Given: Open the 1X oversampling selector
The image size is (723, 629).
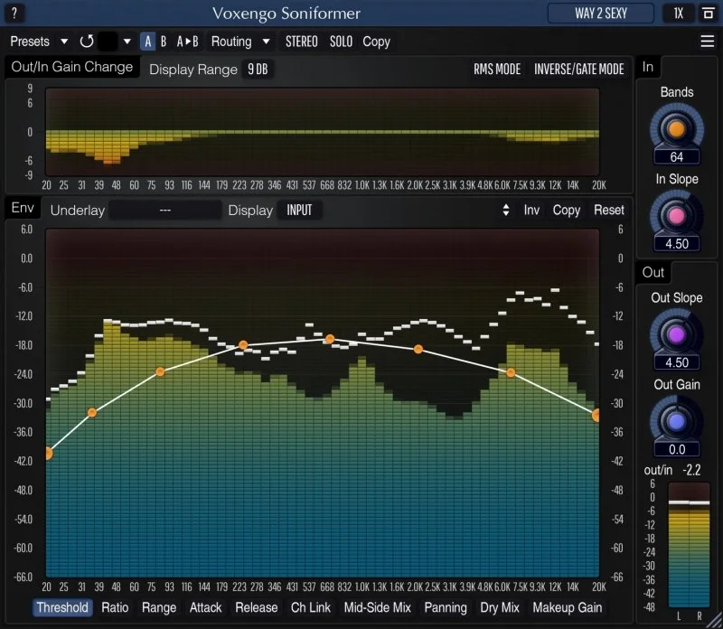Looking at the screenshot, I should coord(678,13).
